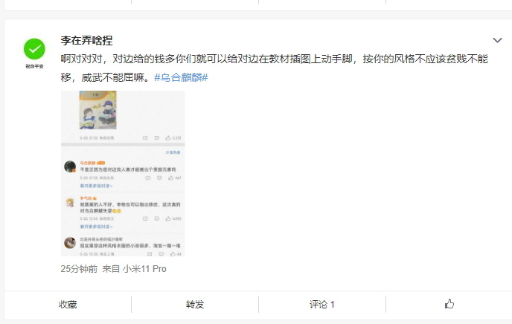
Task: Open the green checkmark avatar of 李在弄啥捏
Action: pyautogui.click(x=34, y=49)
